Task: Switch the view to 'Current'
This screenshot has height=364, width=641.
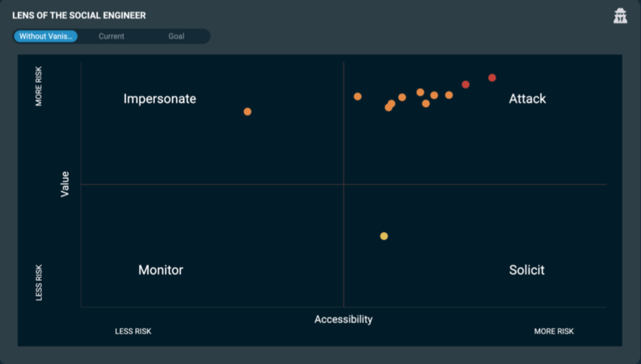Action: [x=111, y=36]
